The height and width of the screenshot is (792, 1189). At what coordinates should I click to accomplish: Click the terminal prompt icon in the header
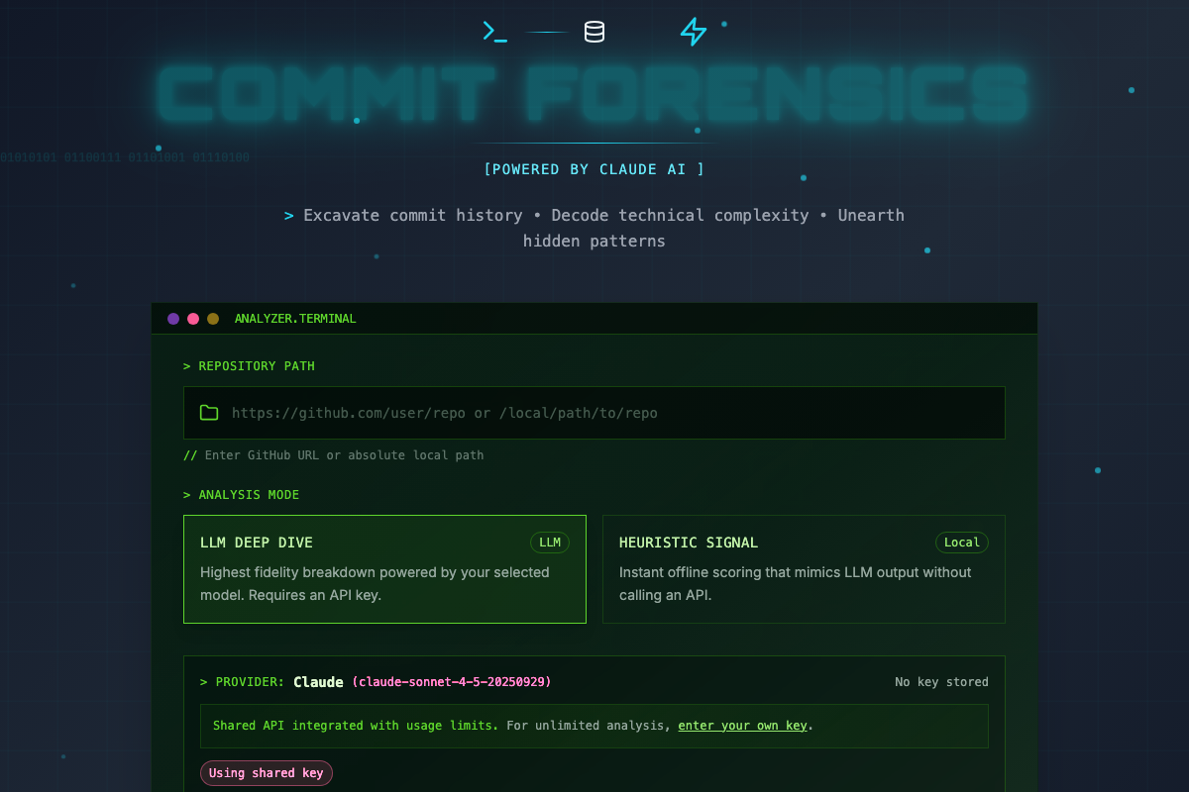(494, 31)
